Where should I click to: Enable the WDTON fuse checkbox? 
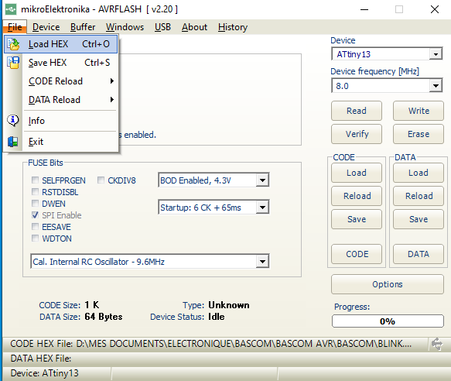tap(35, 239)
